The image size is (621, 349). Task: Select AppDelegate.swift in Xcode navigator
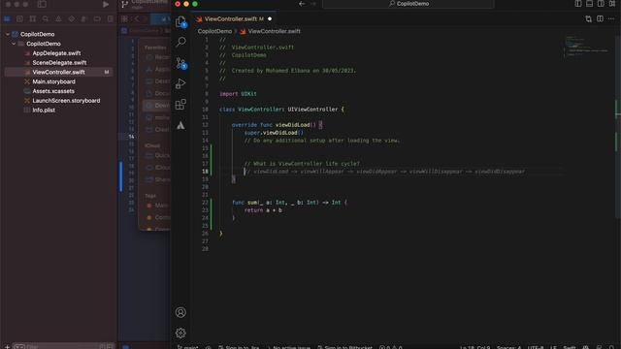(x=56, y=53)
